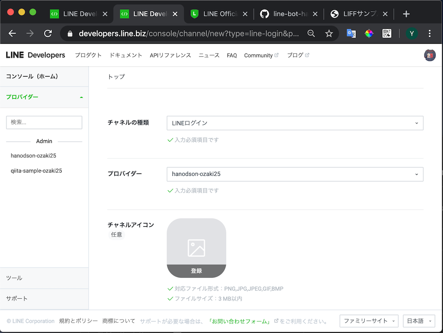Open 規約とポリシー in the footer
The width and height of the screenshot is (443, 333).
click(78, 321)
